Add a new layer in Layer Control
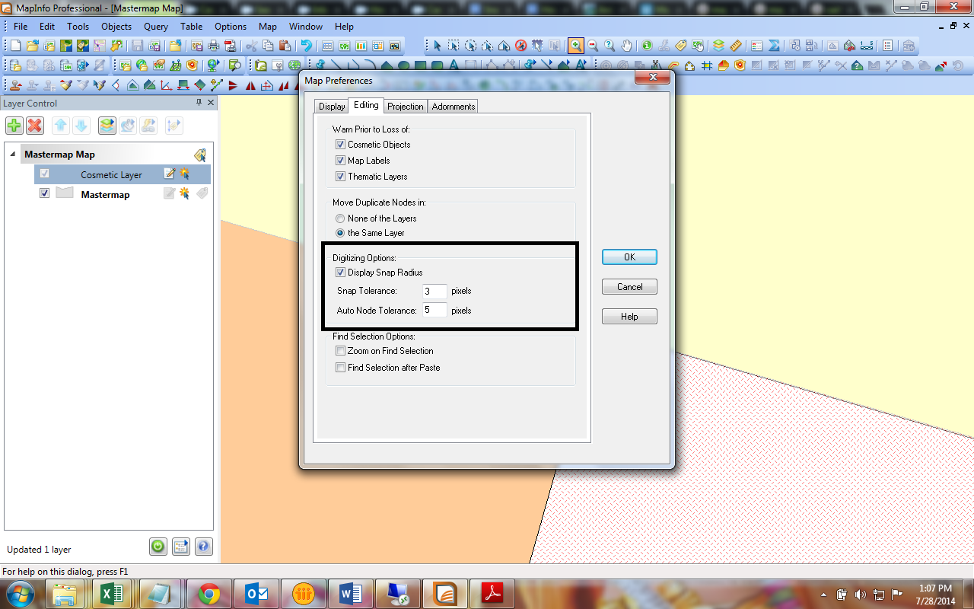Image resolution: width=974 pixels, height=609 pixels. click(13, 125)
